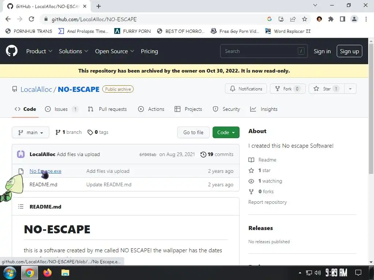View the 0 tags link
The image size is (374, 280).
98,132
